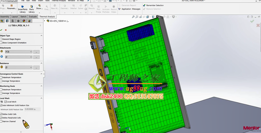Click the Application Messages icon
Viewport: 261px width, 133px height.
coord(119,9)
